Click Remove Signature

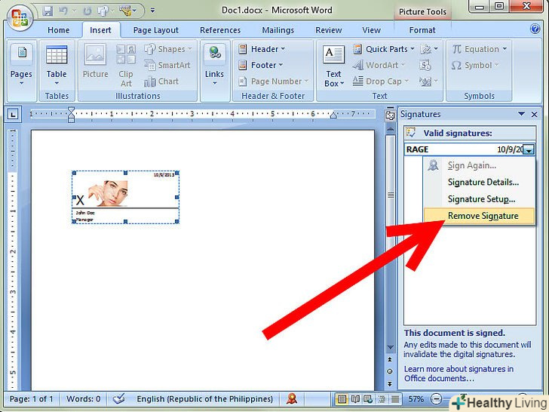(480, 216)
